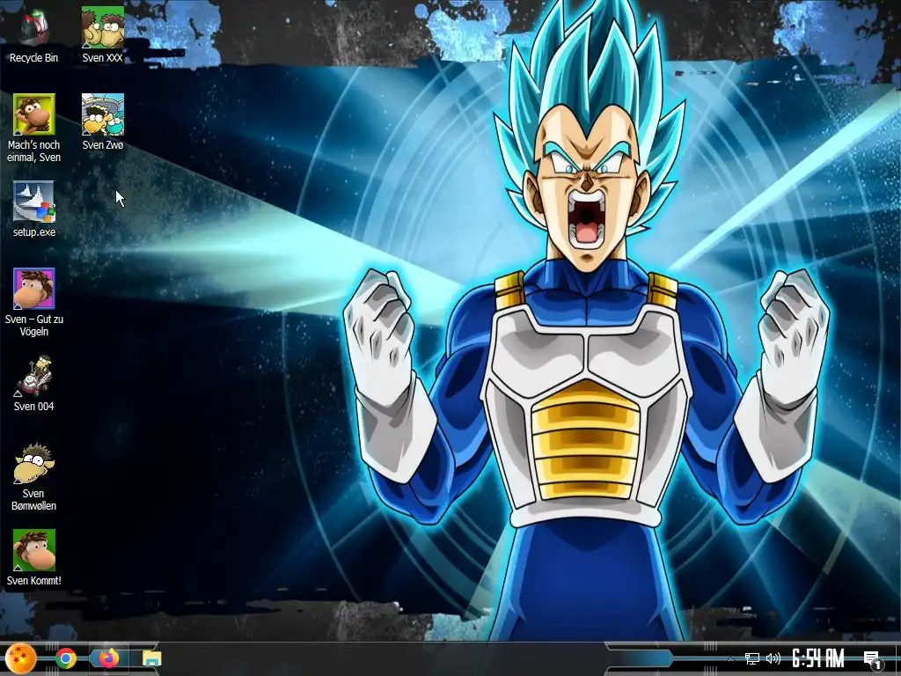
Task: Open the 6:54 AM clock flyout
Action: [x=818, y=658]
